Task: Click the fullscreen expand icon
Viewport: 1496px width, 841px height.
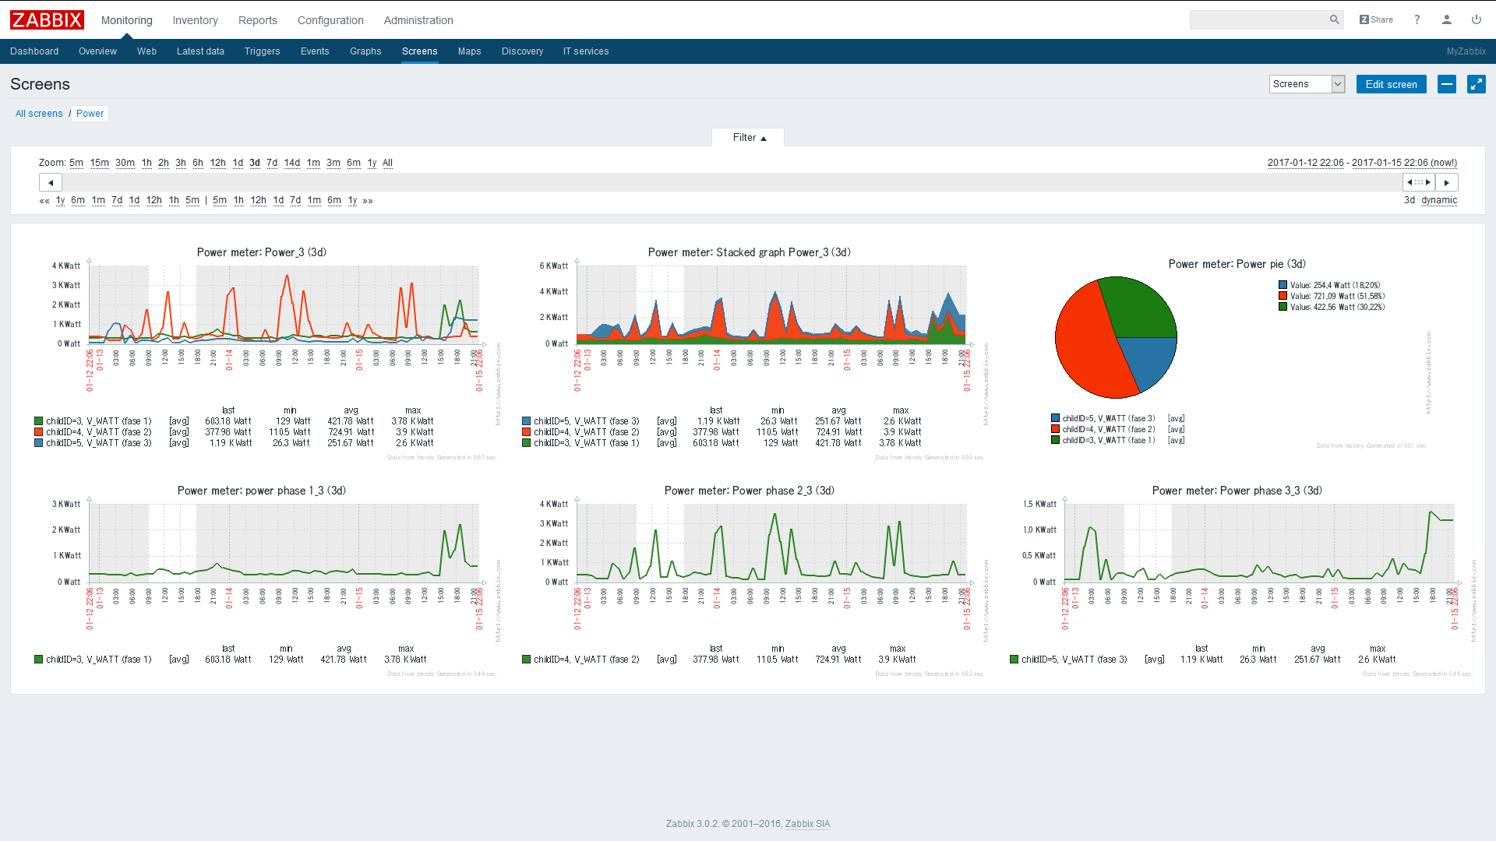Action: click(1476, 84)
